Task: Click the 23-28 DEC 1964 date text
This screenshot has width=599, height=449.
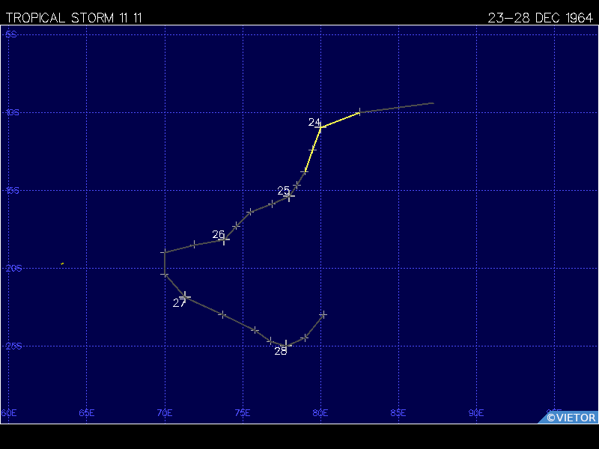Action: (540, 18)
